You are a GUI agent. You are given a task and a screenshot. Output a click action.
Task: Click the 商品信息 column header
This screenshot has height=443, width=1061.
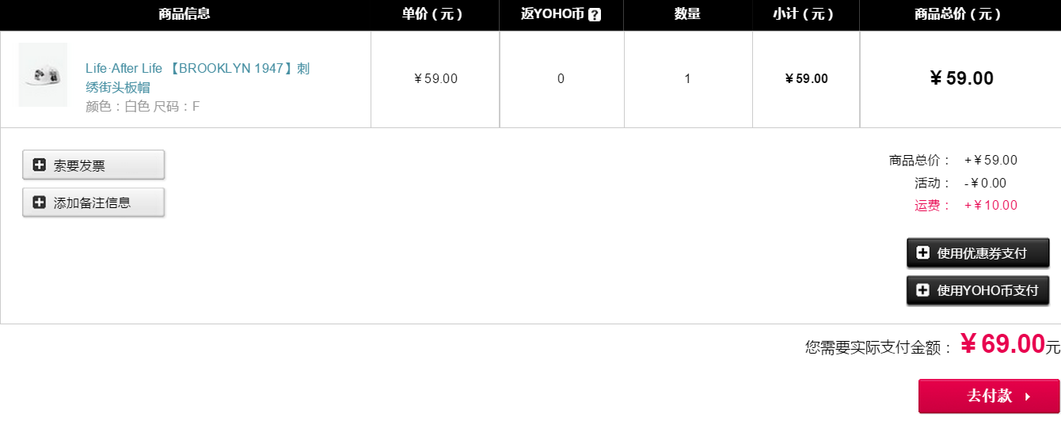click(x=184, y=14)
